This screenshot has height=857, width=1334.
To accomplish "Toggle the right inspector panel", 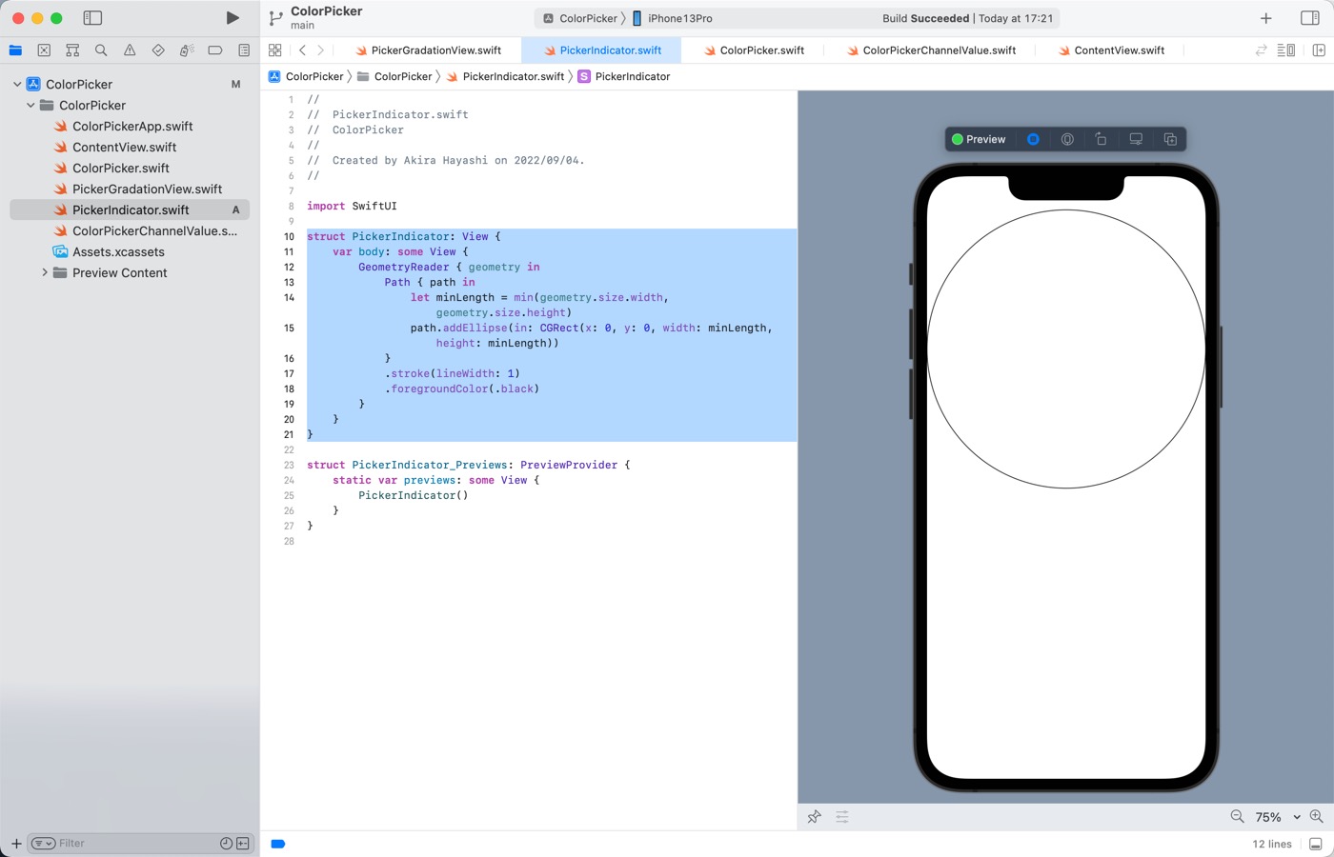I will tap(1310, 18).
